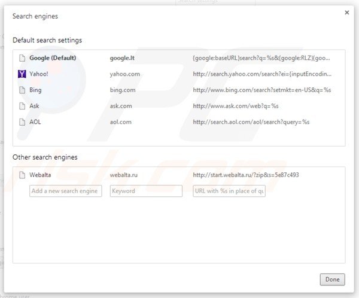Image resolution: width=359 pixels, height=298 pixels.
Task: Select the AOL search engine name
Action: 35,122
